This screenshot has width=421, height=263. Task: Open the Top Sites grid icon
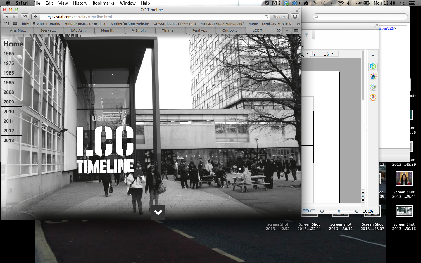pos(15,24)
